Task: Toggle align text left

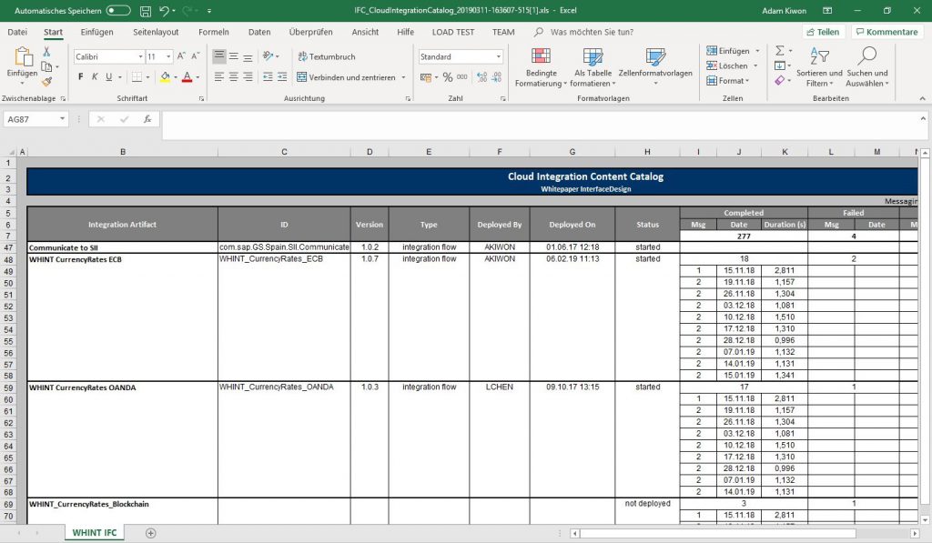Action: coord(219,77)
